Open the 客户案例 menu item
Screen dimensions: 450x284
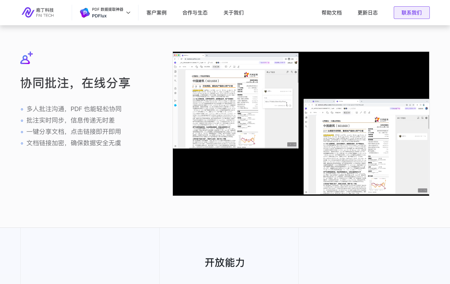tap(156, 13)
